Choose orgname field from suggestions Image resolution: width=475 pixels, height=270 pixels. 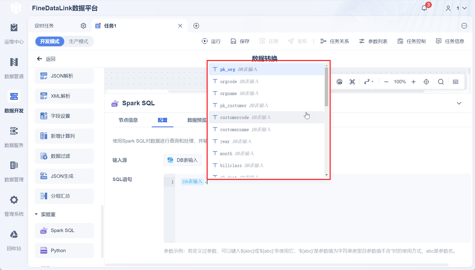pos(267,93)
